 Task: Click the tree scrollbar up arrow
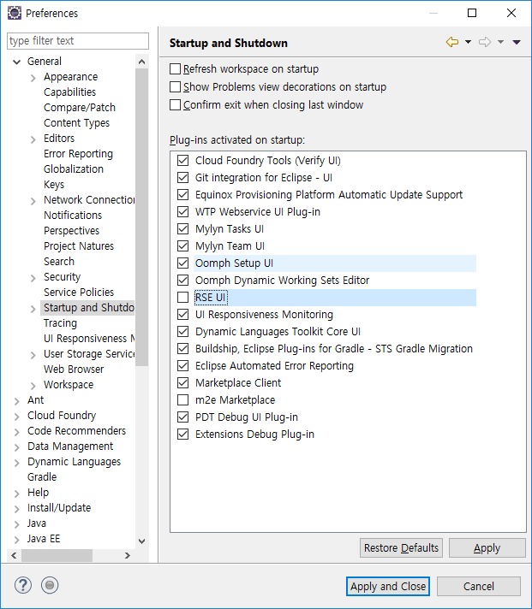pos(141,62)
